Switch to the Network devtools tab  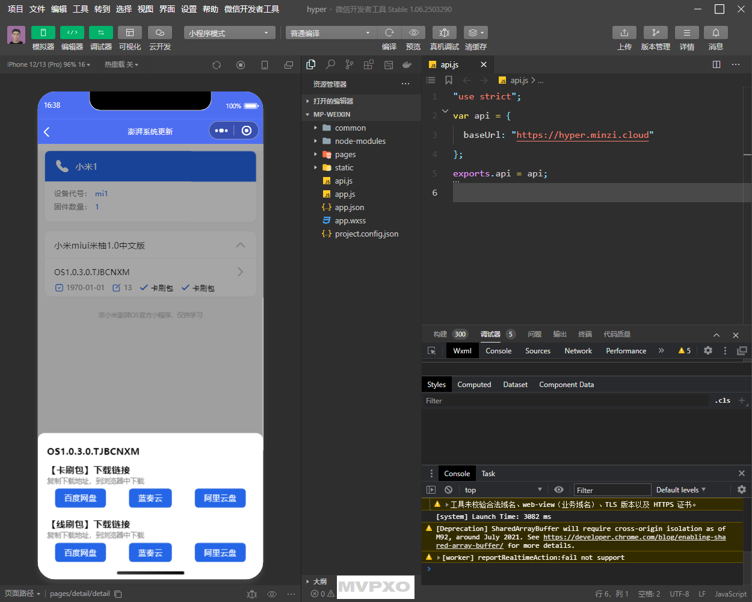578,351
